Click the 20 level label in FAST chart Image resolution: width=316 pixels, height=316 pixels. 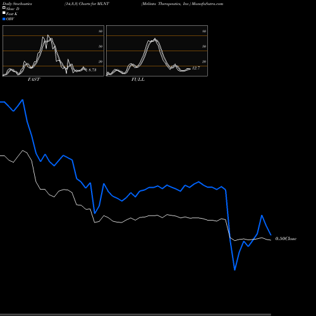click(x=100, y=61)
